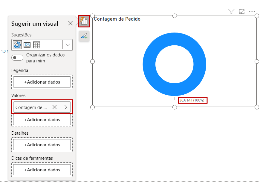Expand the Sugestões dropdown arrow
260x183 pixels.
pyautogui.click(x=68, y=45)
